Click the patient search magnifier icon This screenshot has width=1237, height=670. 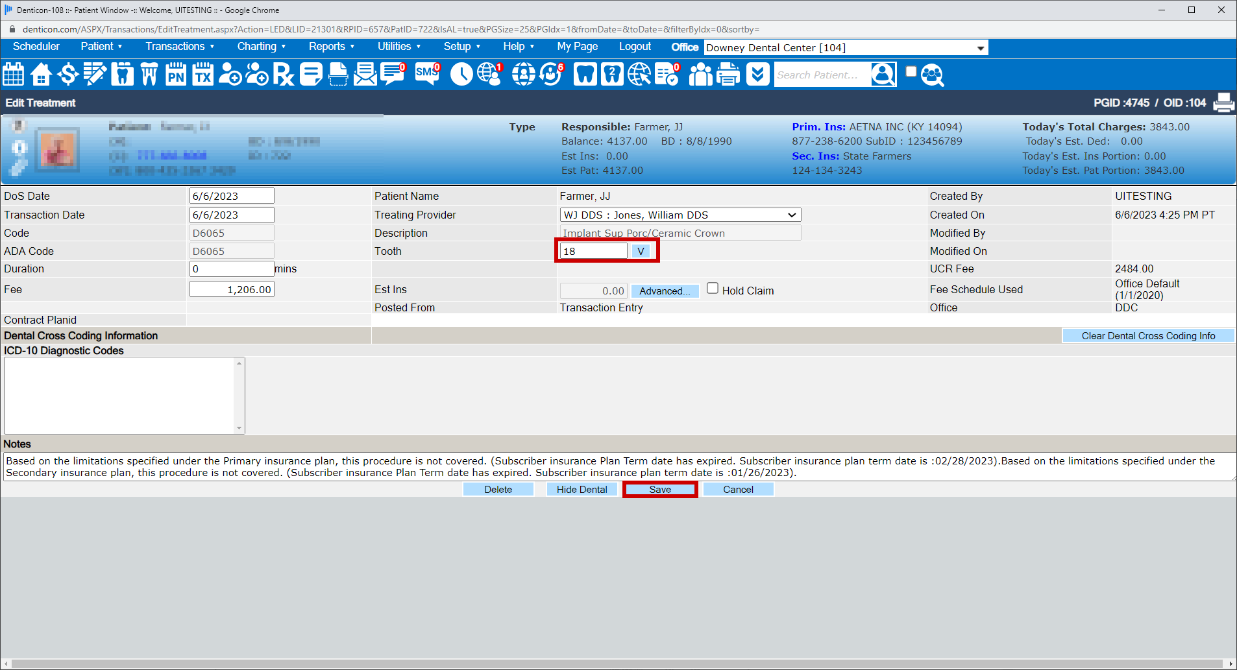click(883, 74)
